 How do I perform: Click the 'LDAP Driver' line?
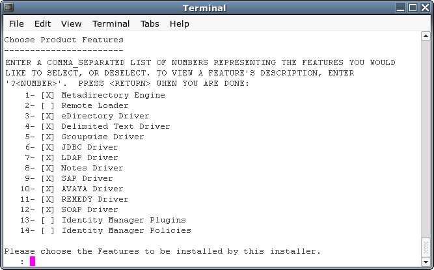click(72, 157)
